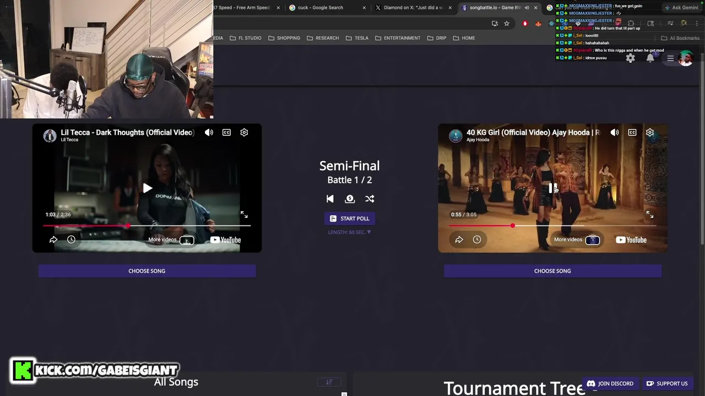Mute the 40 KG Girl video
705x396 pixels.
[x=615, y=133]
